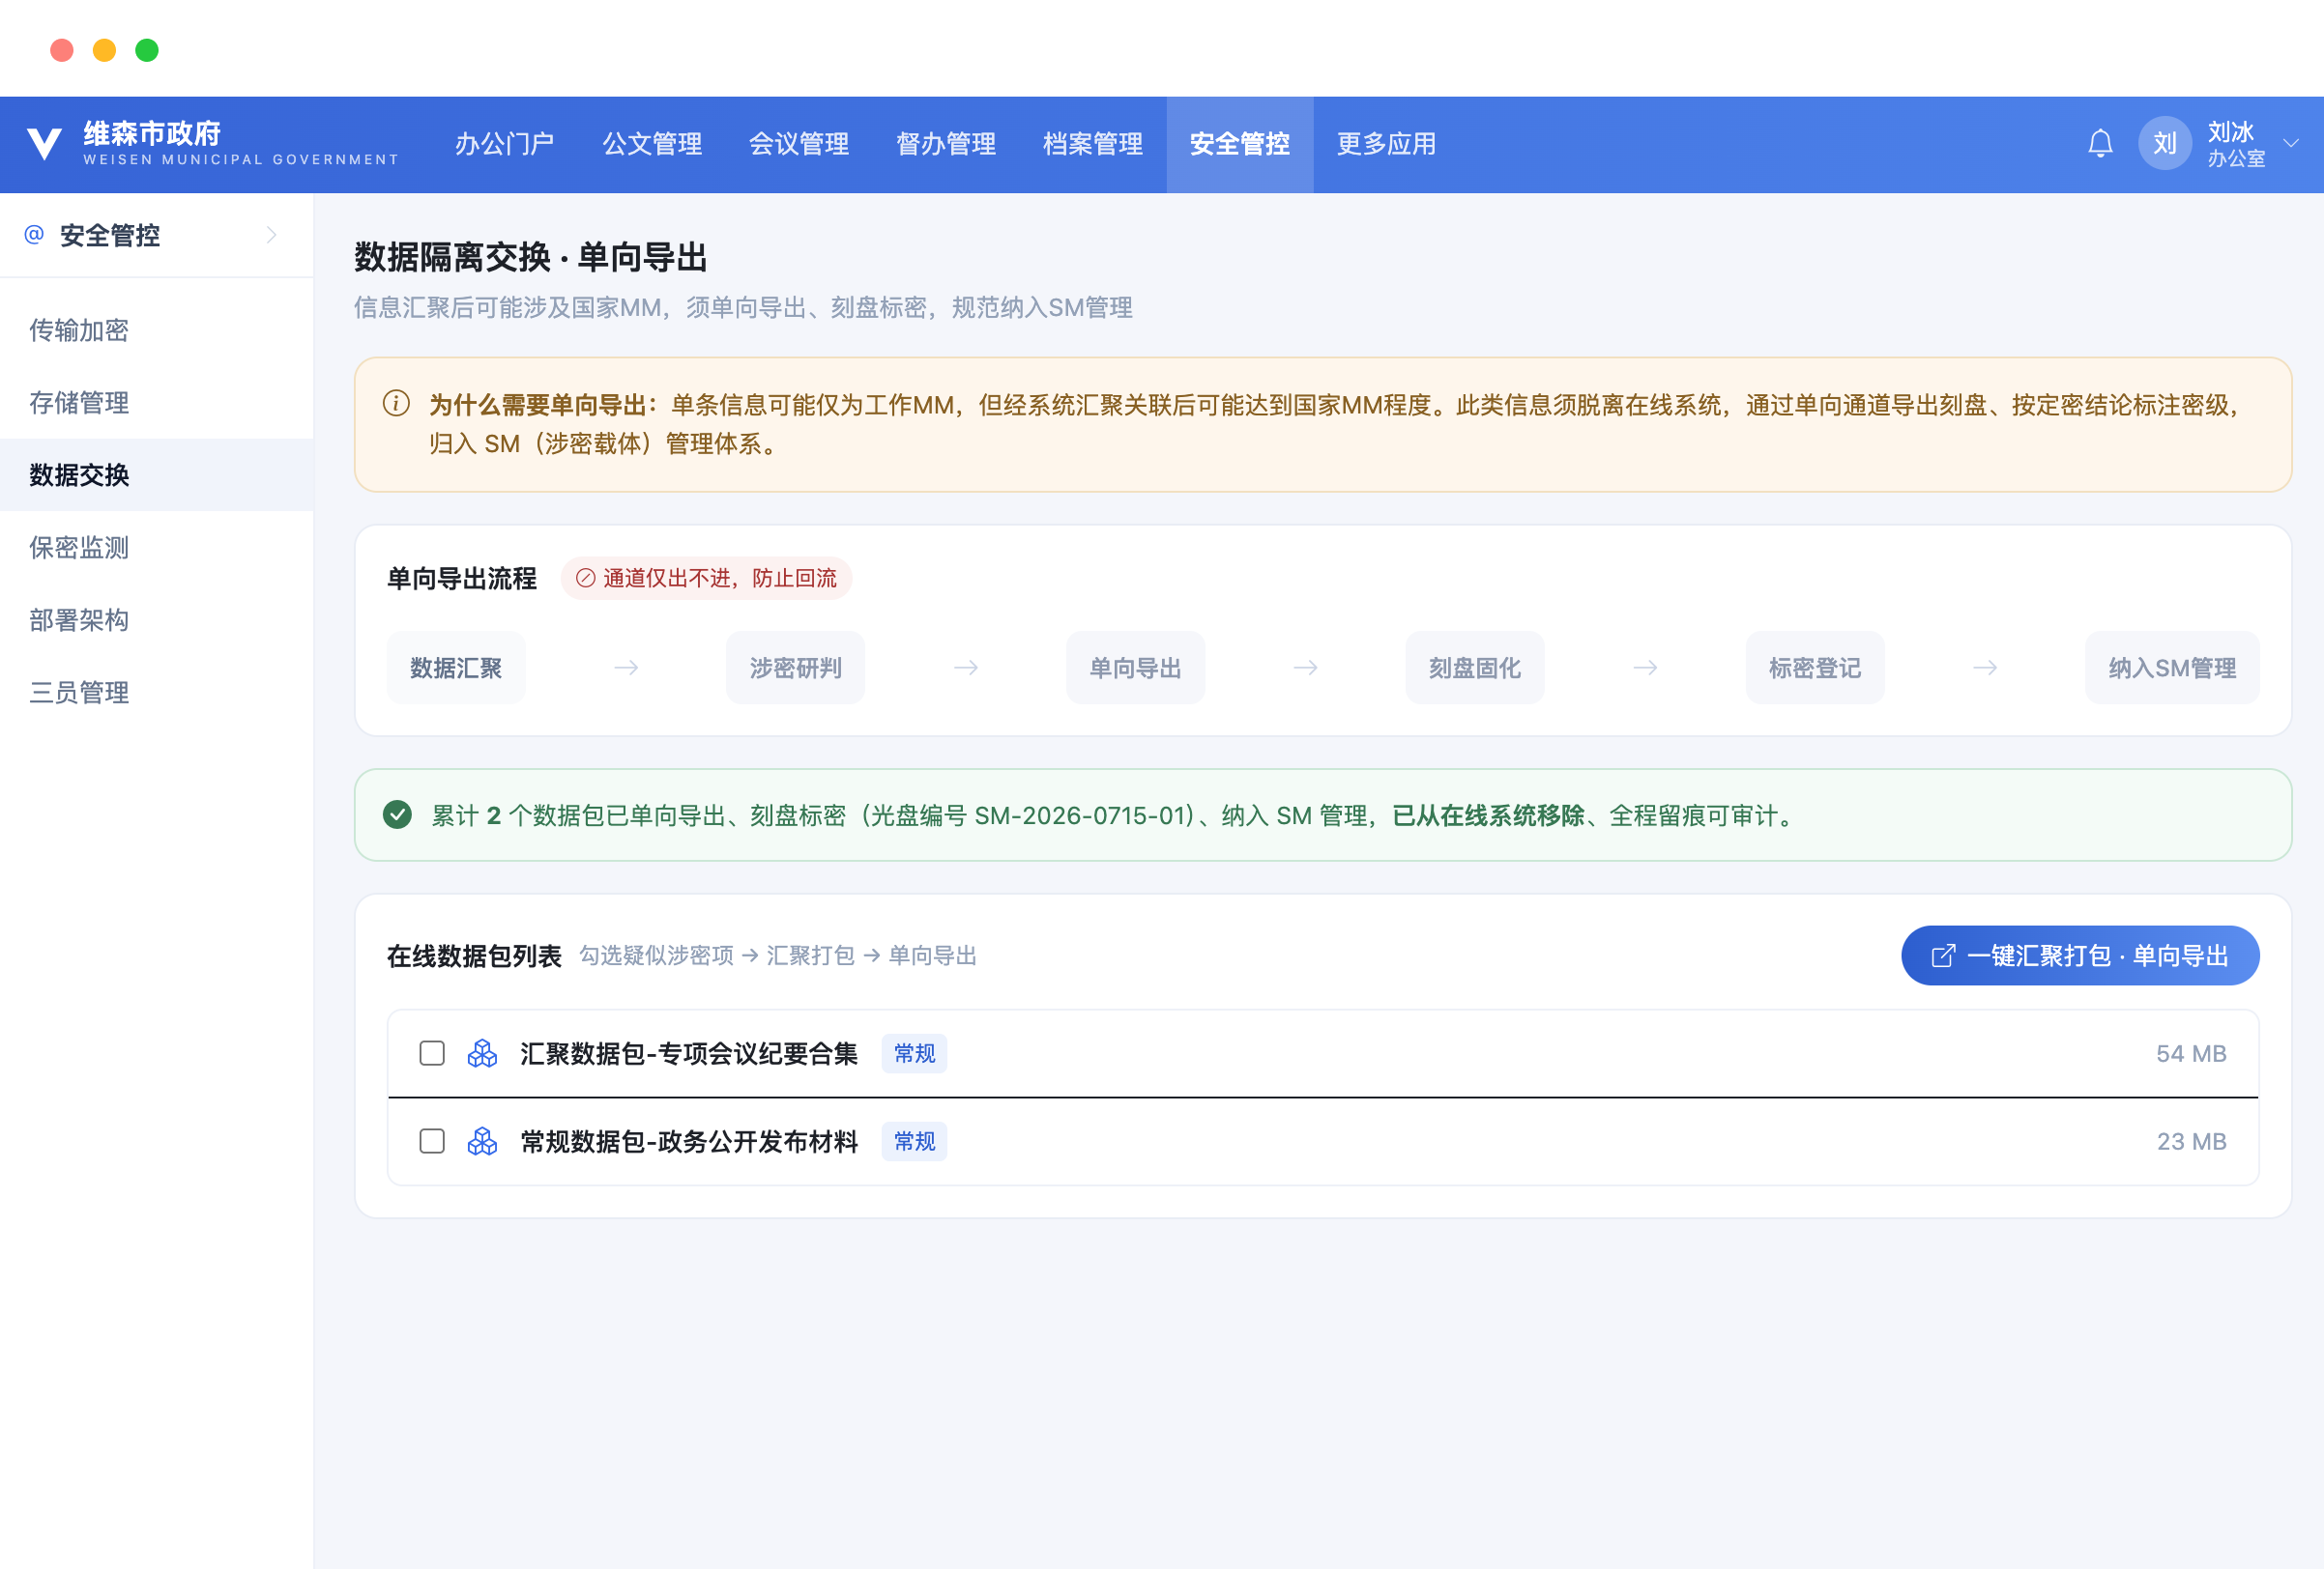This screenshot has height=1569, width=2324.
Task: Click the 数据汇聚 flow step
Action: tap(456, 668)
